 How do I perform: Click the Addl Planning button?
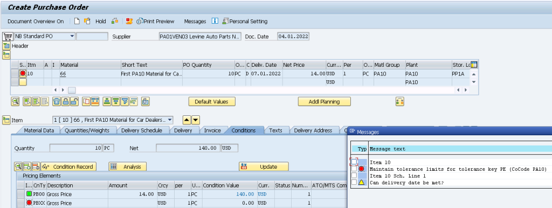pyautogui.click(x=324, y=102)
